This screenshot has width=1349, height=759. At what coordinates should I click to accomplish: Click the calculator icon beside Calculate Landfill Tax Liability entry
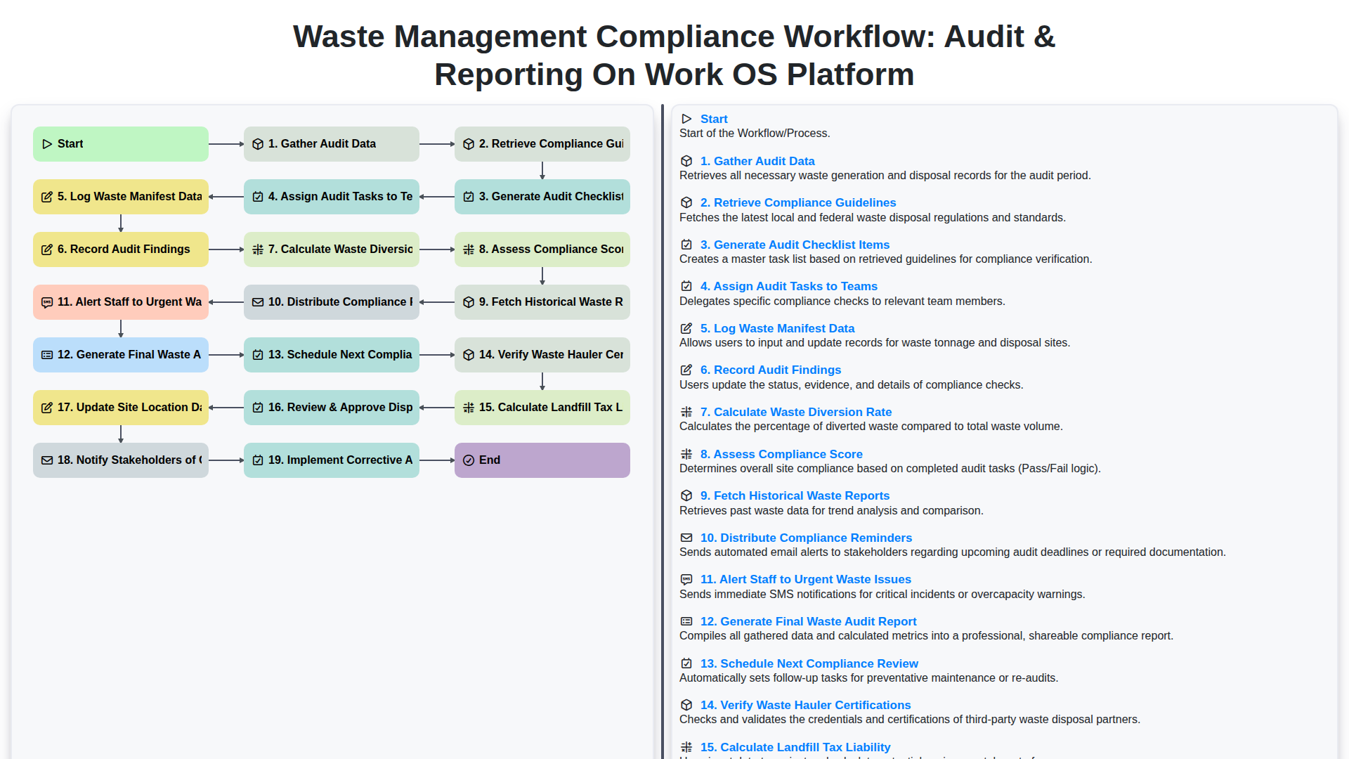[686, 747]
